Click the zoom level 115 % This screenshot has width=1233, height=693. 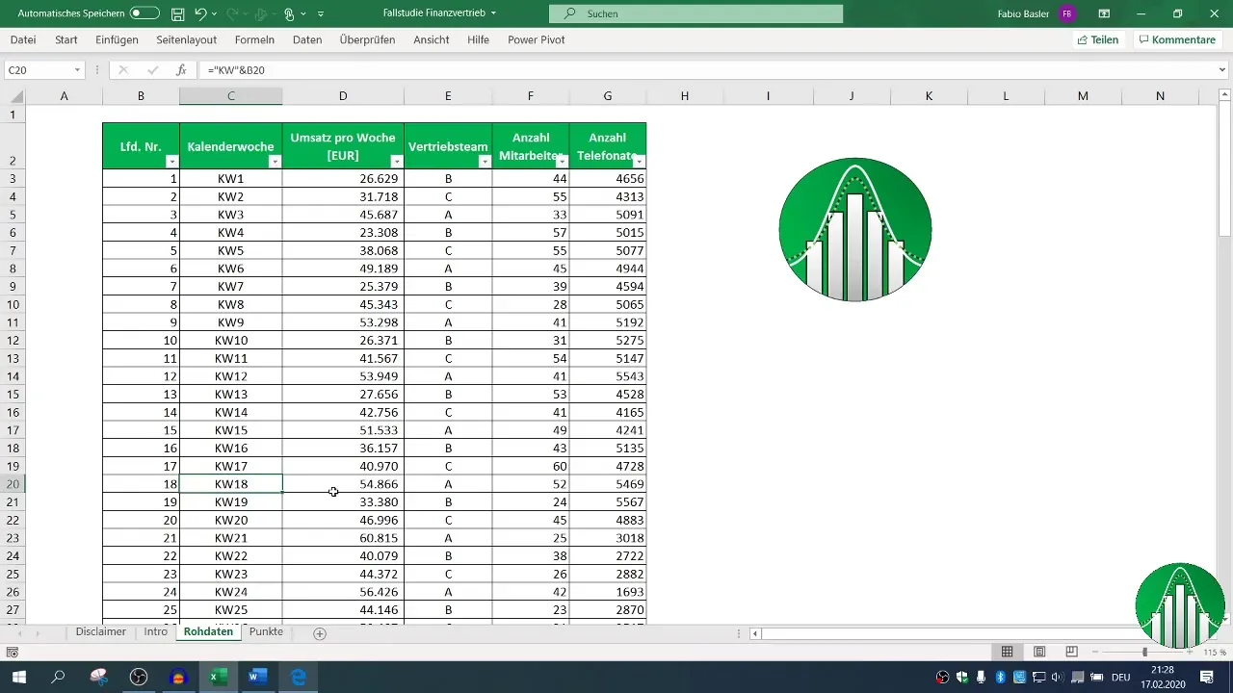[x=1215, y=652]
